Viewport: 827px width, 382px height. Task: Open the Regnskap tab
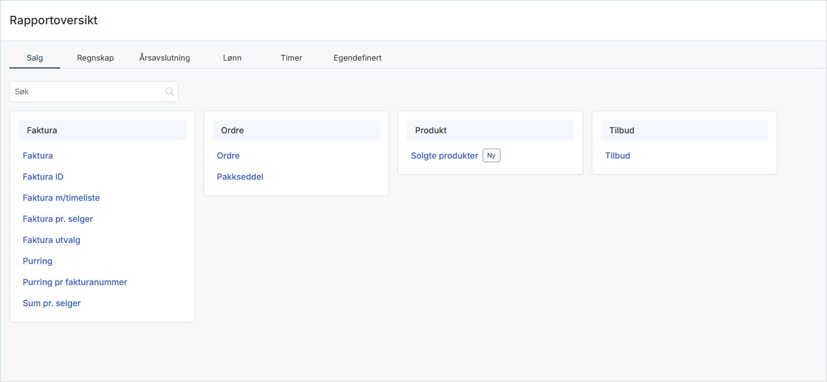(95, 58)
